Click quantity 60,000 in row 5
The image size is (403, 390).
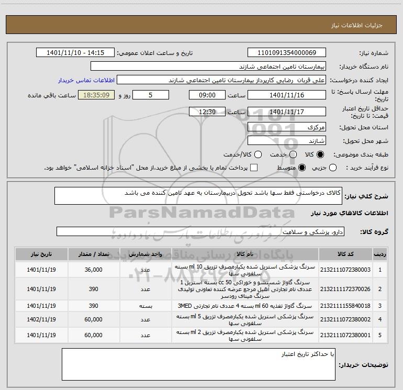(x=94, y=335)
